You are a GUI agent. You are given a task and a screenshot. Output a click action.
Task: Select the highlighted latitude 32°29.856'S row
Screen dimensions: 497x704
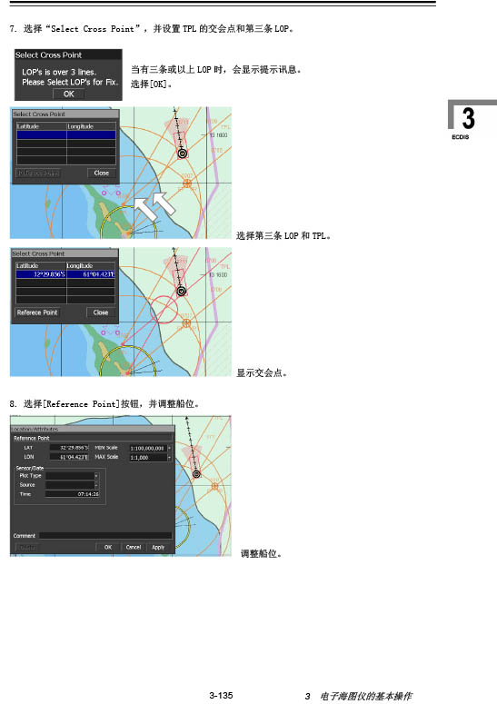[x=65, y=273]
